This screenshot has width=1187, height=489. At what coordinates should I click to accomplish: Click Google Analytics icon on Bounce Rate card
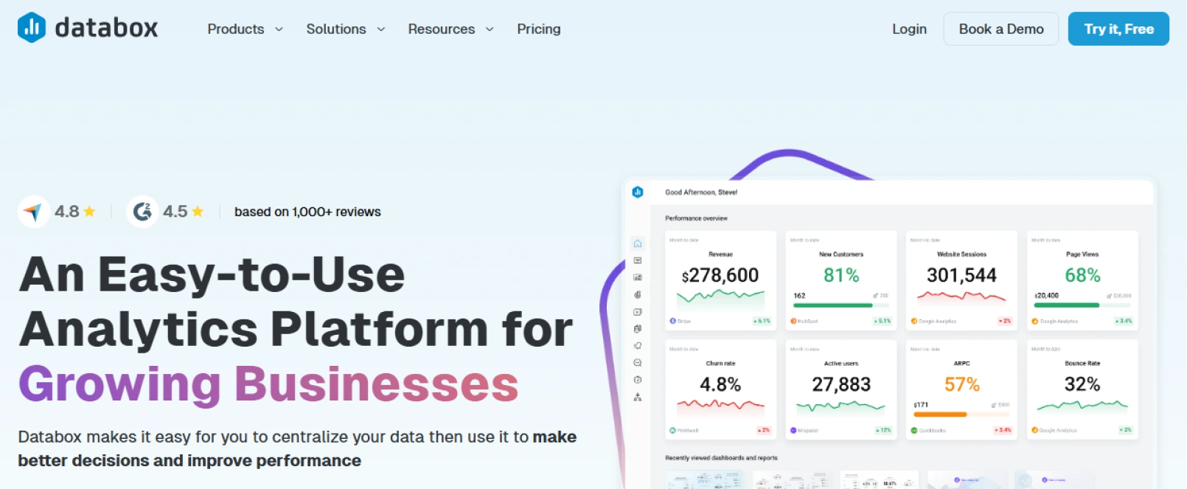pos(1035,430)
